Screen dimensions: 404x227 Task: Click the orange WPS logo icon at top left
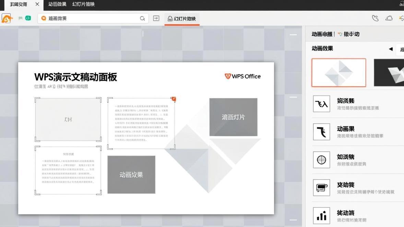[x=7, y=18]
